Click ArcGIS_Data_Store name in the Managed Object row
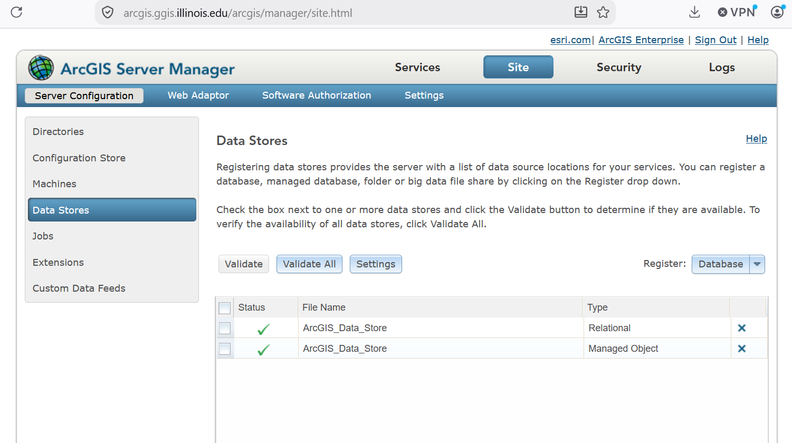 tap(345, 349)
